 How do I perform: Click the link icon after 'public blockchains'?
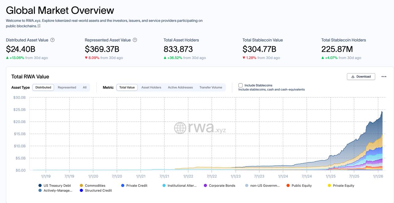[x=39, y=26]
